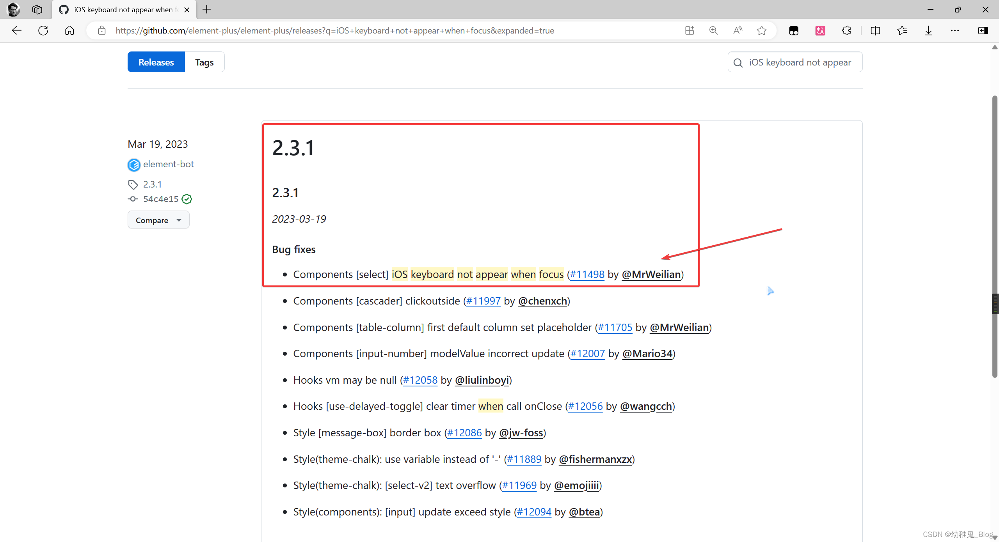The height and width of the screenshot is (542, 999).
Task: Open pull request #11498 link
Action: [587, 275]
